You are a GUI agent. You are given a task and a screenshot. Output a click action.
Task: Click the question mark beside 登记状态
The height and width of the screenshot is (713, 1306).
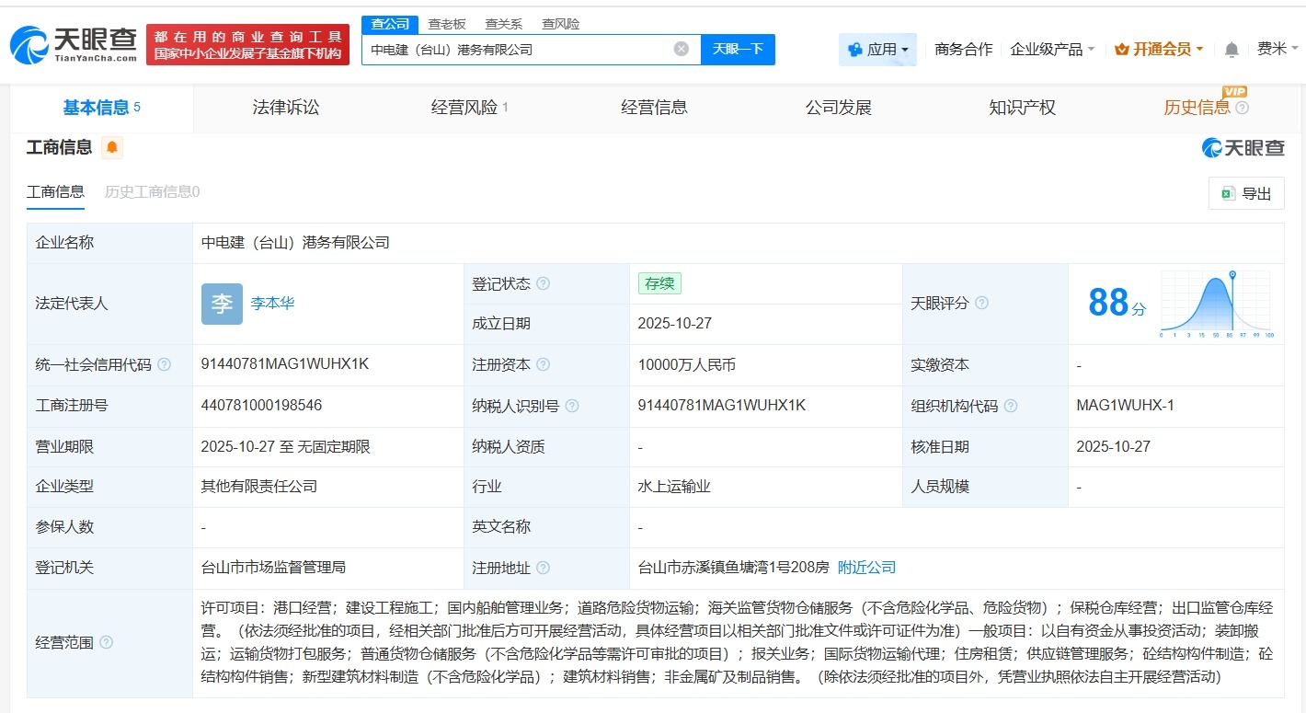545,283
